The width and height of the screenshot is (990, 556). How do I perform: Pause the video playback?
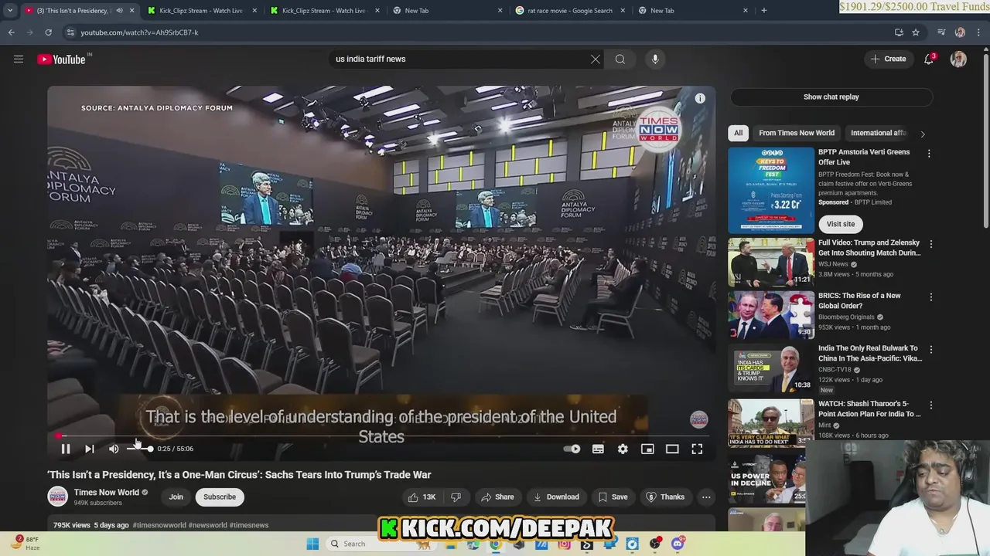pyautogui.click(x=66, y=449)
